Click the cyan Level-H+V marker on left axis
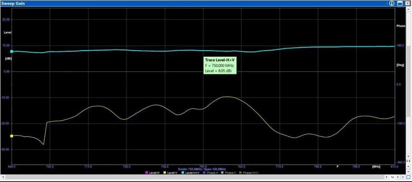 coord(11,51)
